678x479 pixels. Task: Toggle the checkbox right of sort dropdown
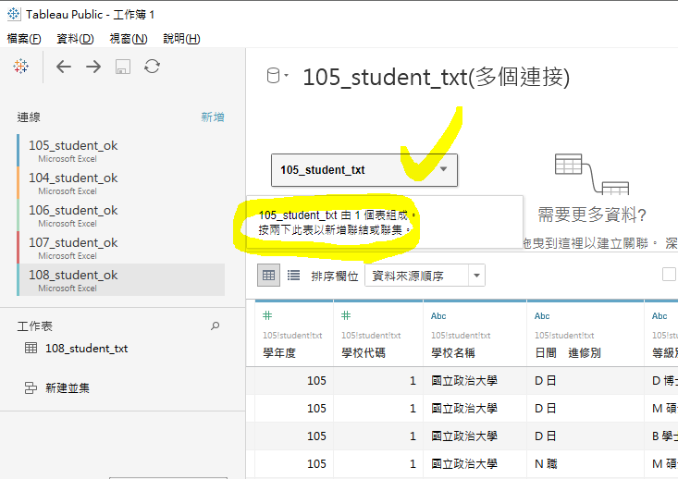(670, 275)
